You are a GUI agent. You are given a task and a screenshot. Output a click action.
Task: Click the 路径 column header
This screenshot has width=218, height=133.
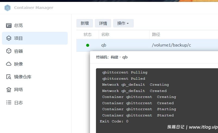[x=156, y=35]
